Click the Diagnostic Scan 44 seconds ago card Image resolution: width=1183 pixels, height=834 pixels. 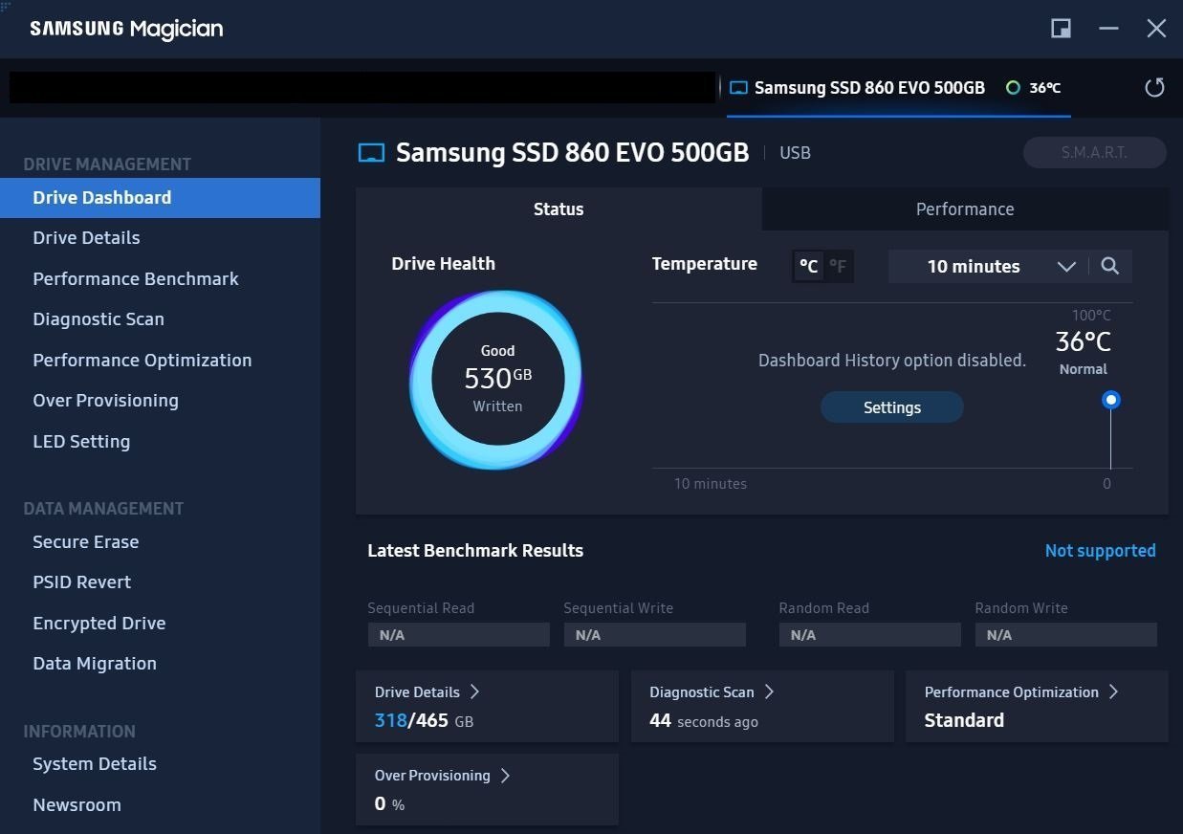tap(762, 706)
